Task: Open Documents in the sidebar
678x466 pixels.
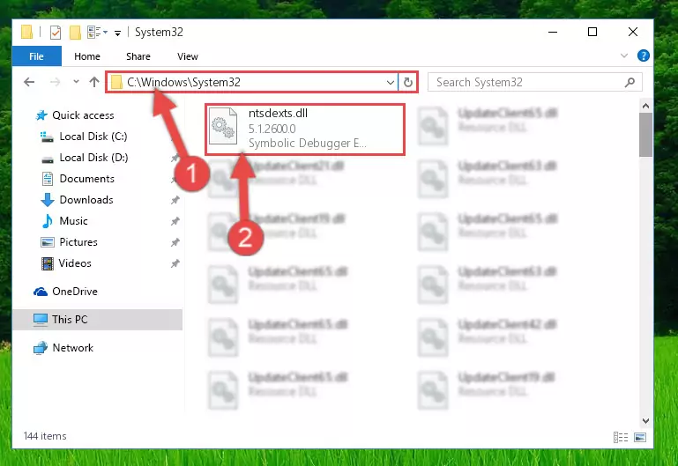Action: click(x=87, y=179)
